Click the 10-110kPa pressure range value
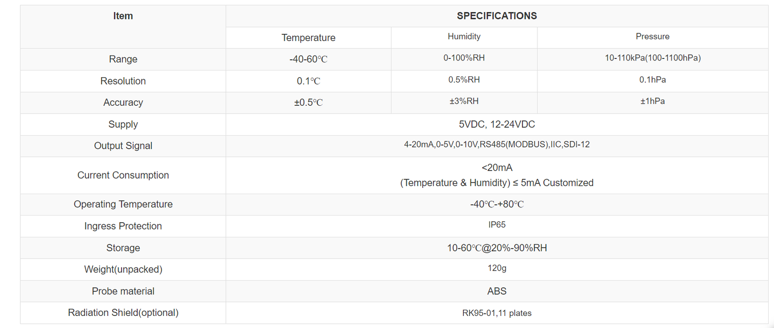Image resolution: width=774 pixels, height=328 pixels. [x=652, y=58]
